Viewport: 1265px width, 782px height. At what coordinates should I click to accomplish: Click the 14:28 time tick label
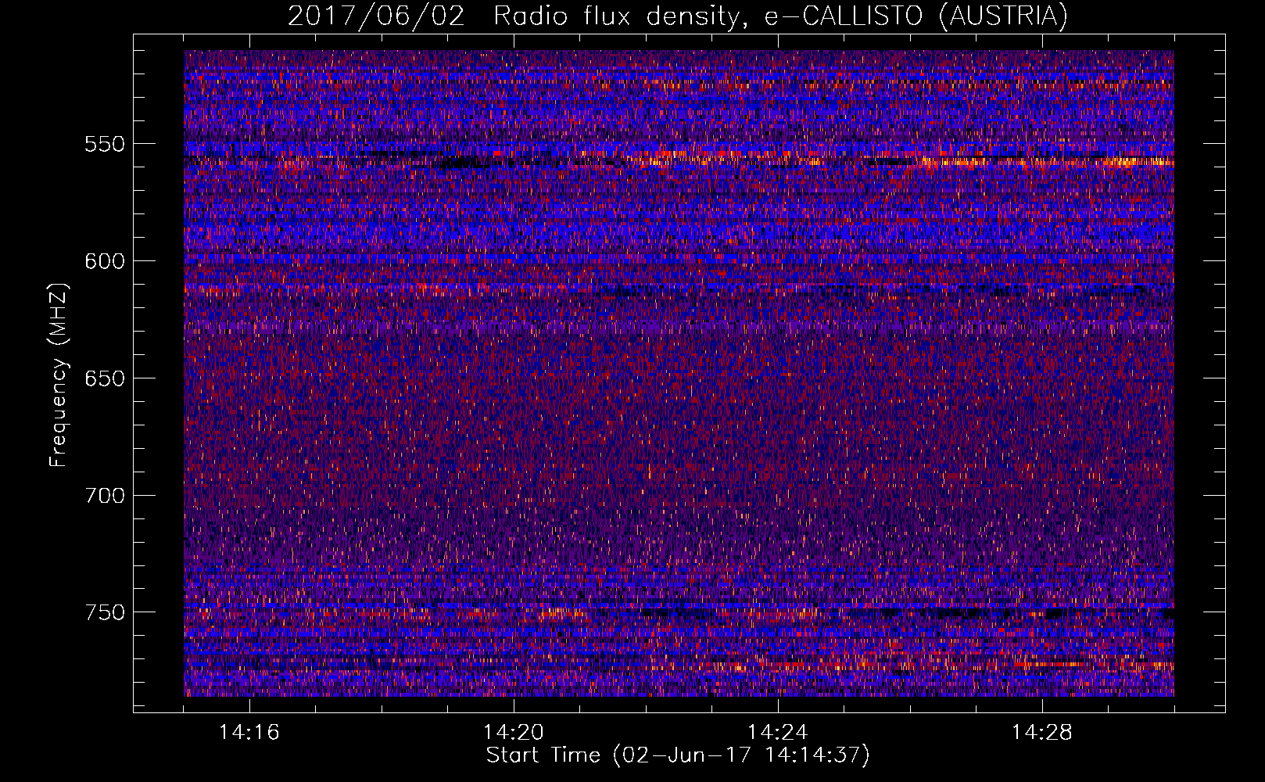point(1042,733)
